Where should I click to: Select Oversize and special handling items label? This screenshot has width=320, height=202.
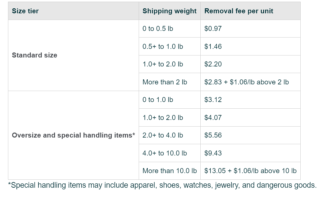[x=73, y=135]
